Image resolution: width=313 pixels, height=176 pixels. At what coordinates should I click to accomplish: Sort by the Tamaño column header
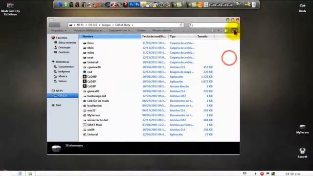(x=205, y=36)
